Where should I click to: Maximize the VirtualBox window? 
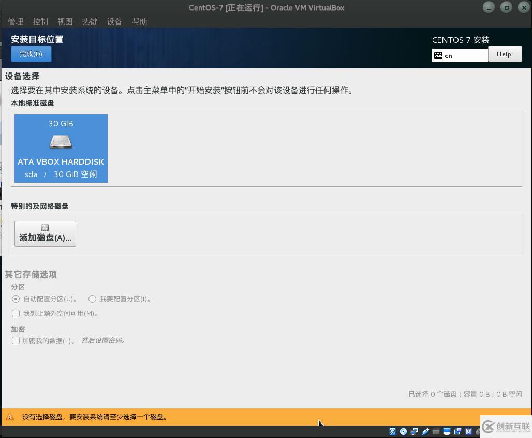click(506, 7)
